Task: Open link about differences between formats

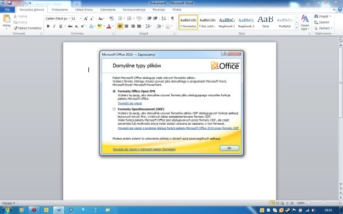Action: pos(144,149)
